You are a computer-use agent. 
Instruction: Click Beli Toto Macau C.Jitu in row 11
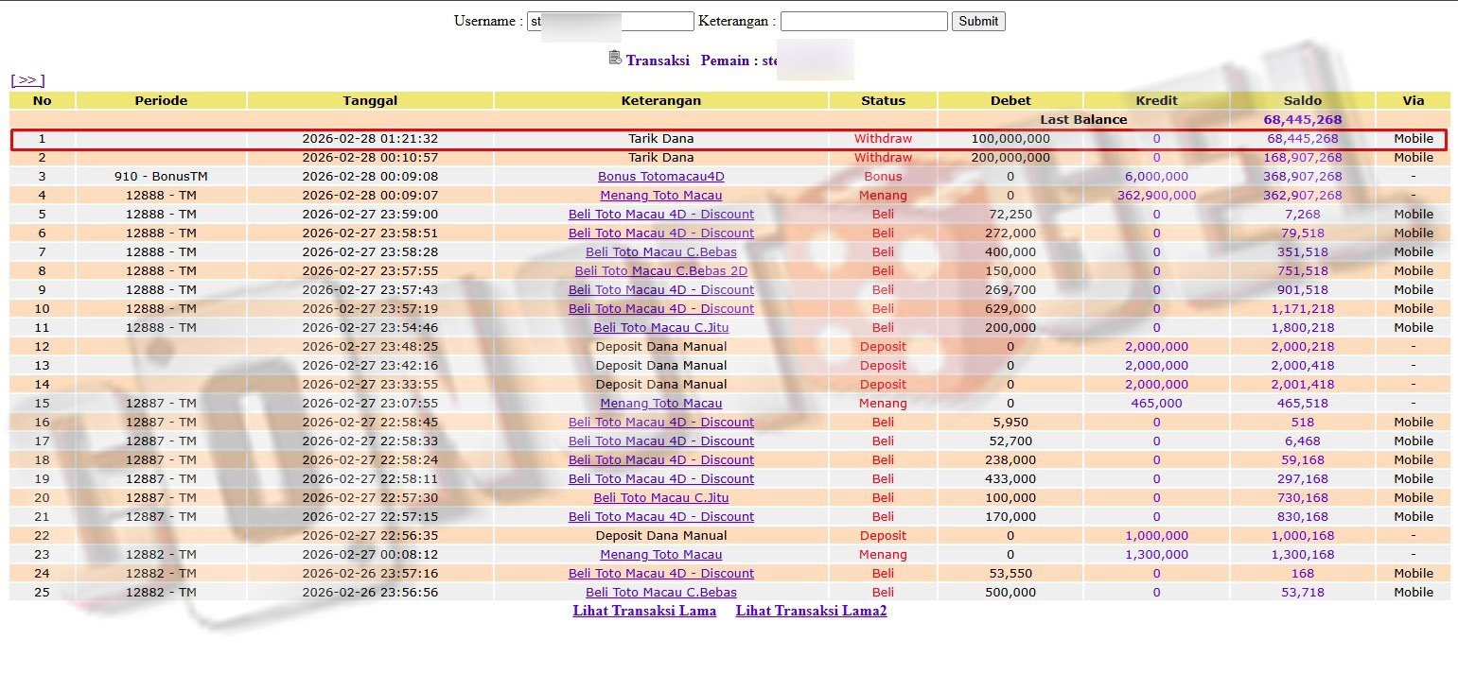coord(660,328)
